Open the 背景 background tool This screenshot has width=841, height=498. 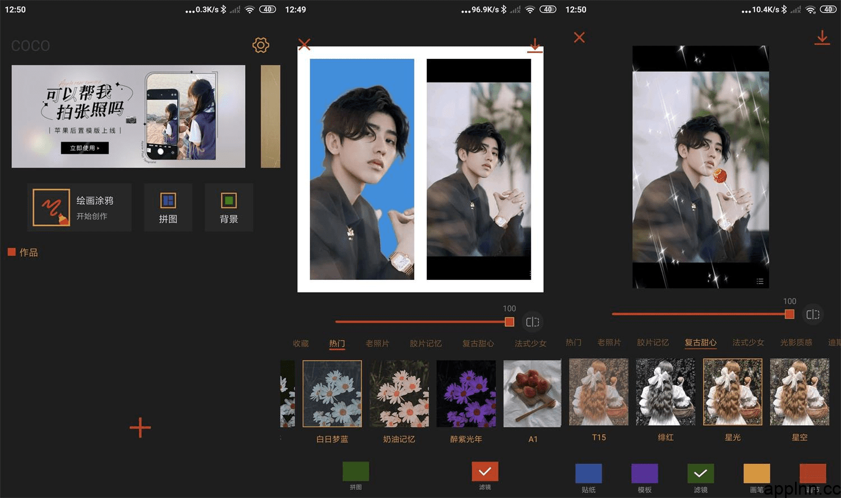coord(229,208)
